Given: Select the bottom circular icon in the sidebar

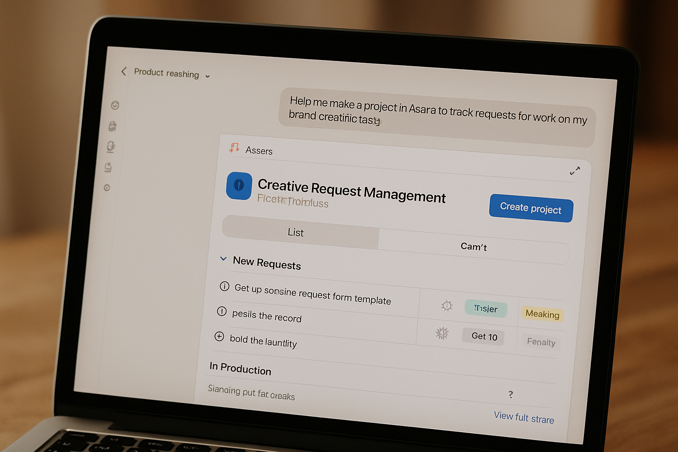Looking at the screenshot, I should point(107,188).
